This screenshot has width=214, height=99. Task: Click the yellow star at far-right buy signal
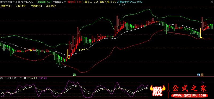pyautogui.click(x=202, y=37)
